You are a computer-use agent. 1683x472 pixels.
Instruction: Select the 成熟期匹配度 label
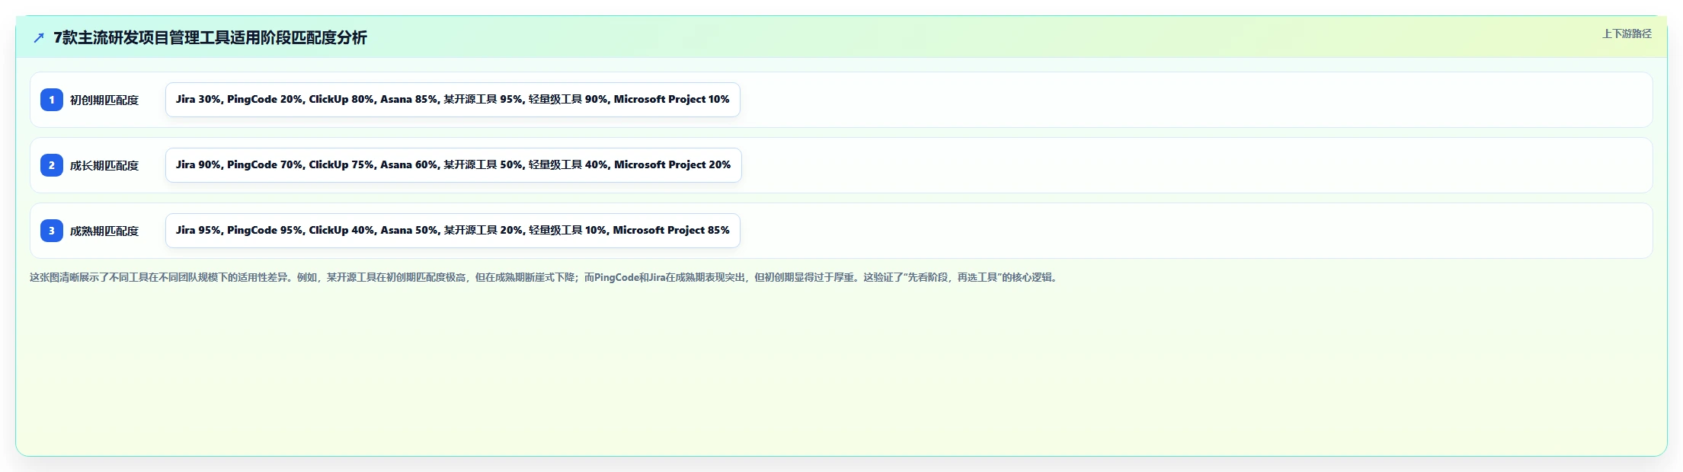click(104, 231)
